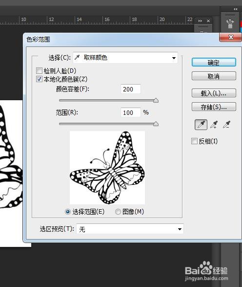
Task: Click the 取消 button
Action: [214, 76]
